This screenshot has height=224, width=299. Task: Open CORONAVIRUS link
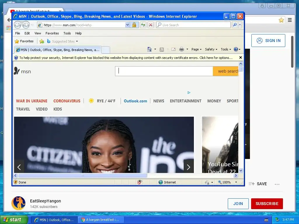click(x=67, y=101)
